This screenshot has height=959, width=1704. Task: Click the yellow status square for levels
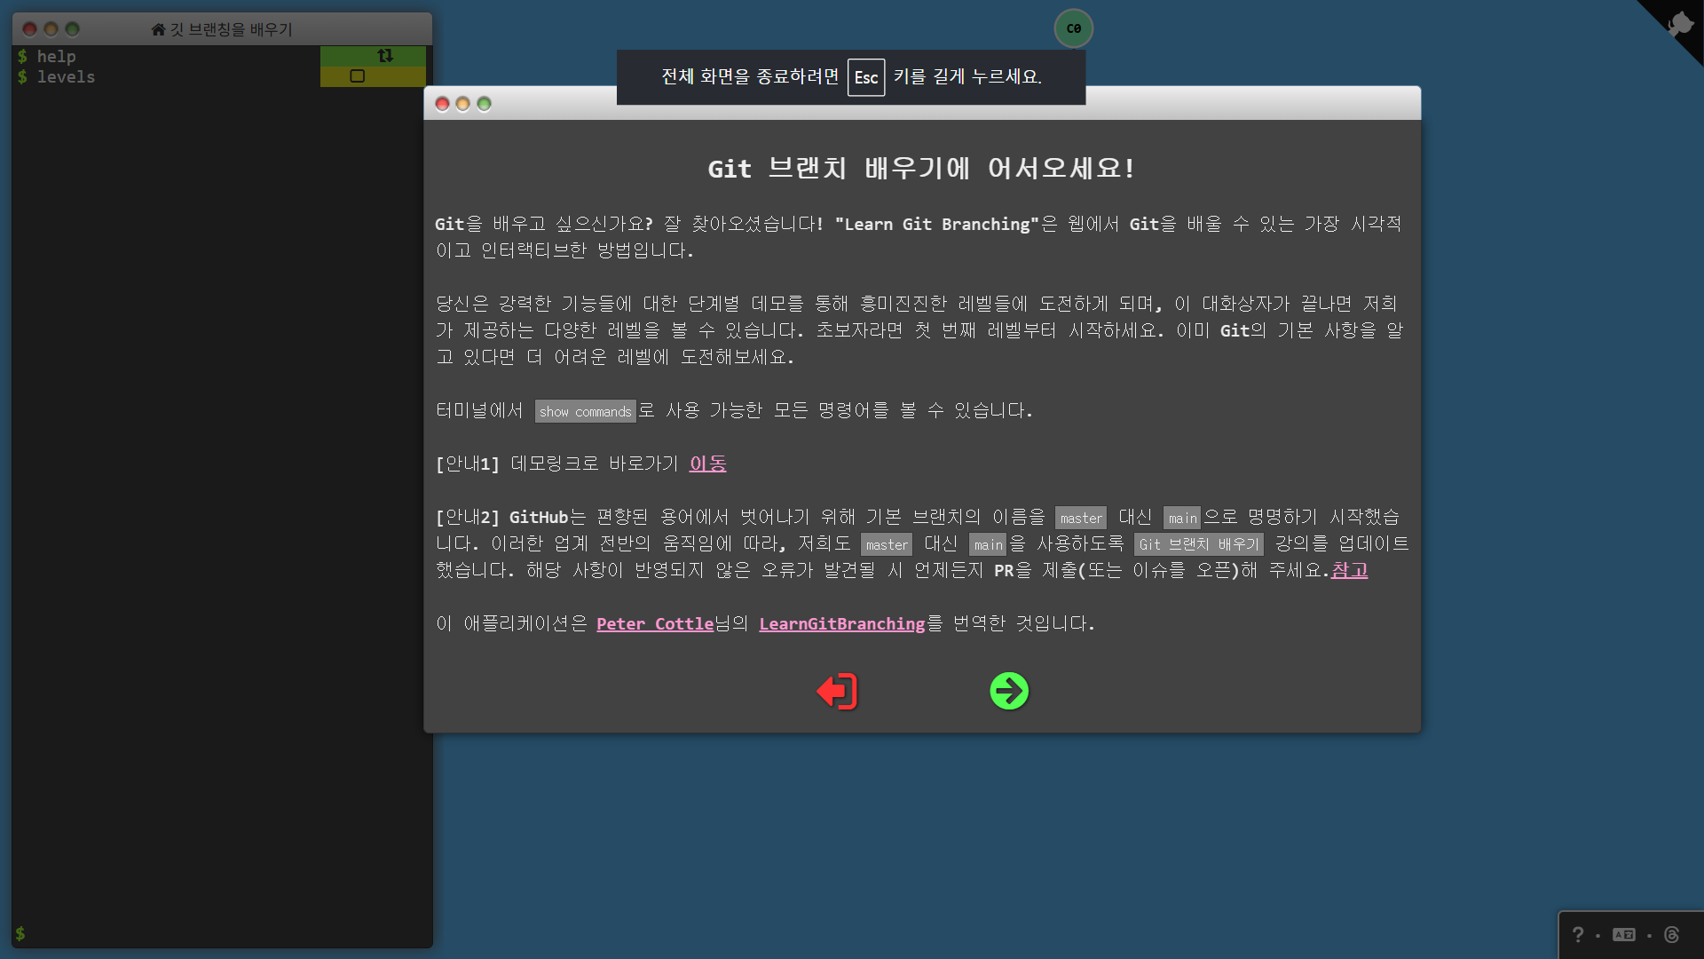point(357,76)
